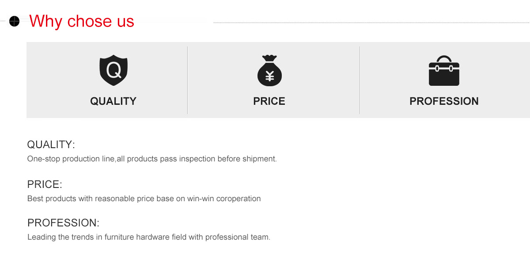Viewport: 530px width, 264px height.
Task: Select the PRICE label under the money bag
Action: 269,101
